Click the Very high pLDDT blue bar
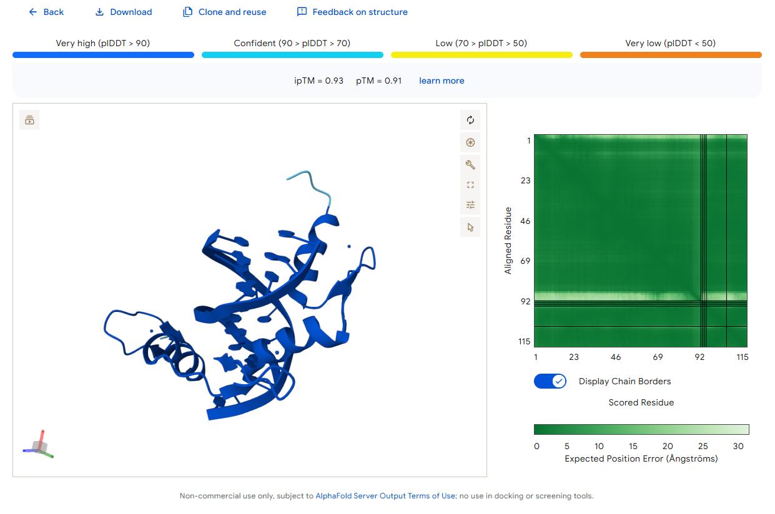Viewport: 775px width, 514px height. 103,55
